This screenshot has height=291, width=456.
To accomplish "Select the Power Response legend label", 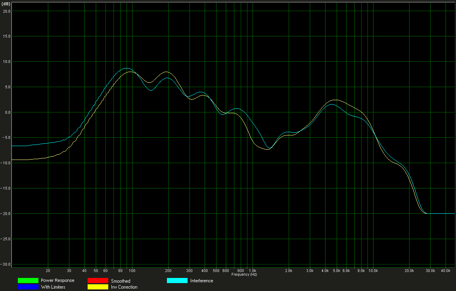I will [x=57, y=281].
